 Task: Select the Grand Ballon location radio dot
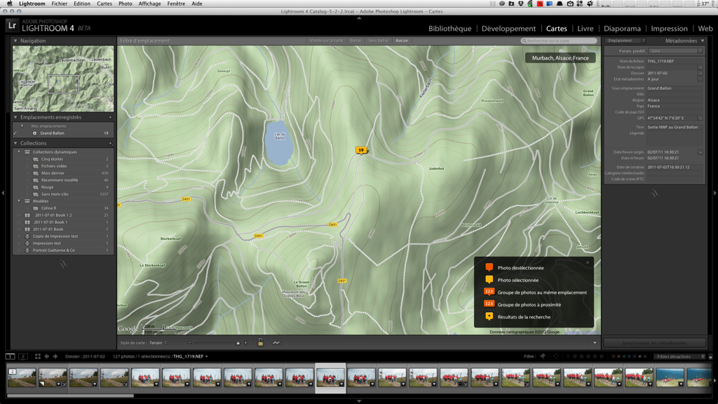point(35,133)
